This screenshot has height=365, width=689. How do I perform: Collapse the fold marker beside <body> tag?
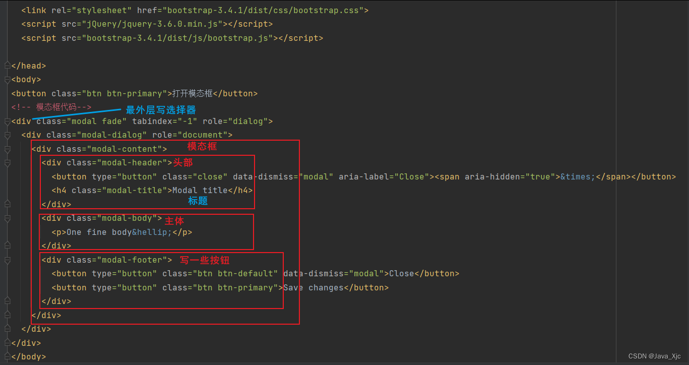tap(7, 80)
